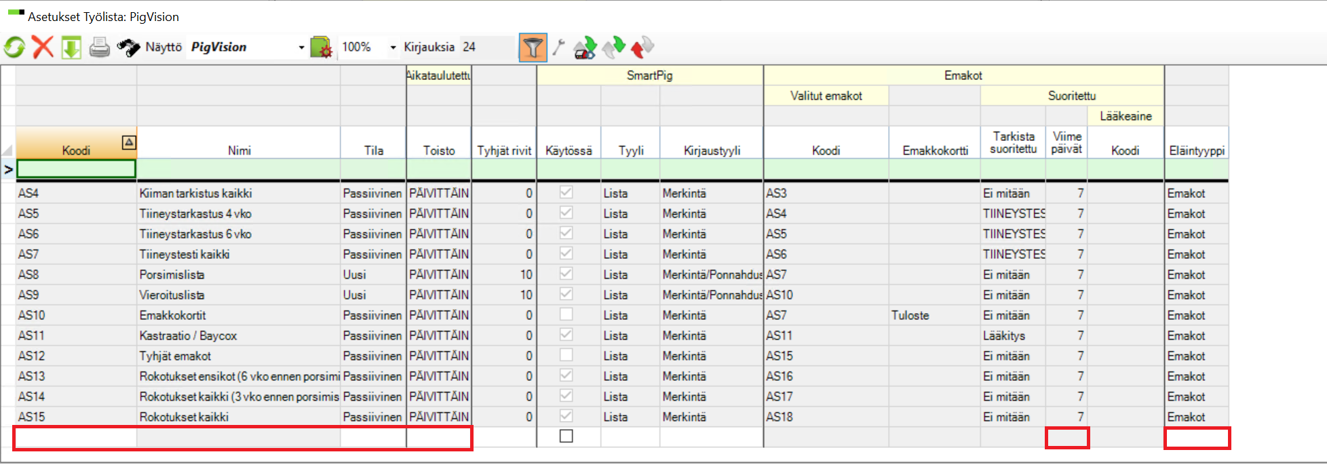Screen dimensions: 1327x469
Task: Toggle Käytössä checkbox for AS8 Porsimislista row
Action: [x=566, y=274]
